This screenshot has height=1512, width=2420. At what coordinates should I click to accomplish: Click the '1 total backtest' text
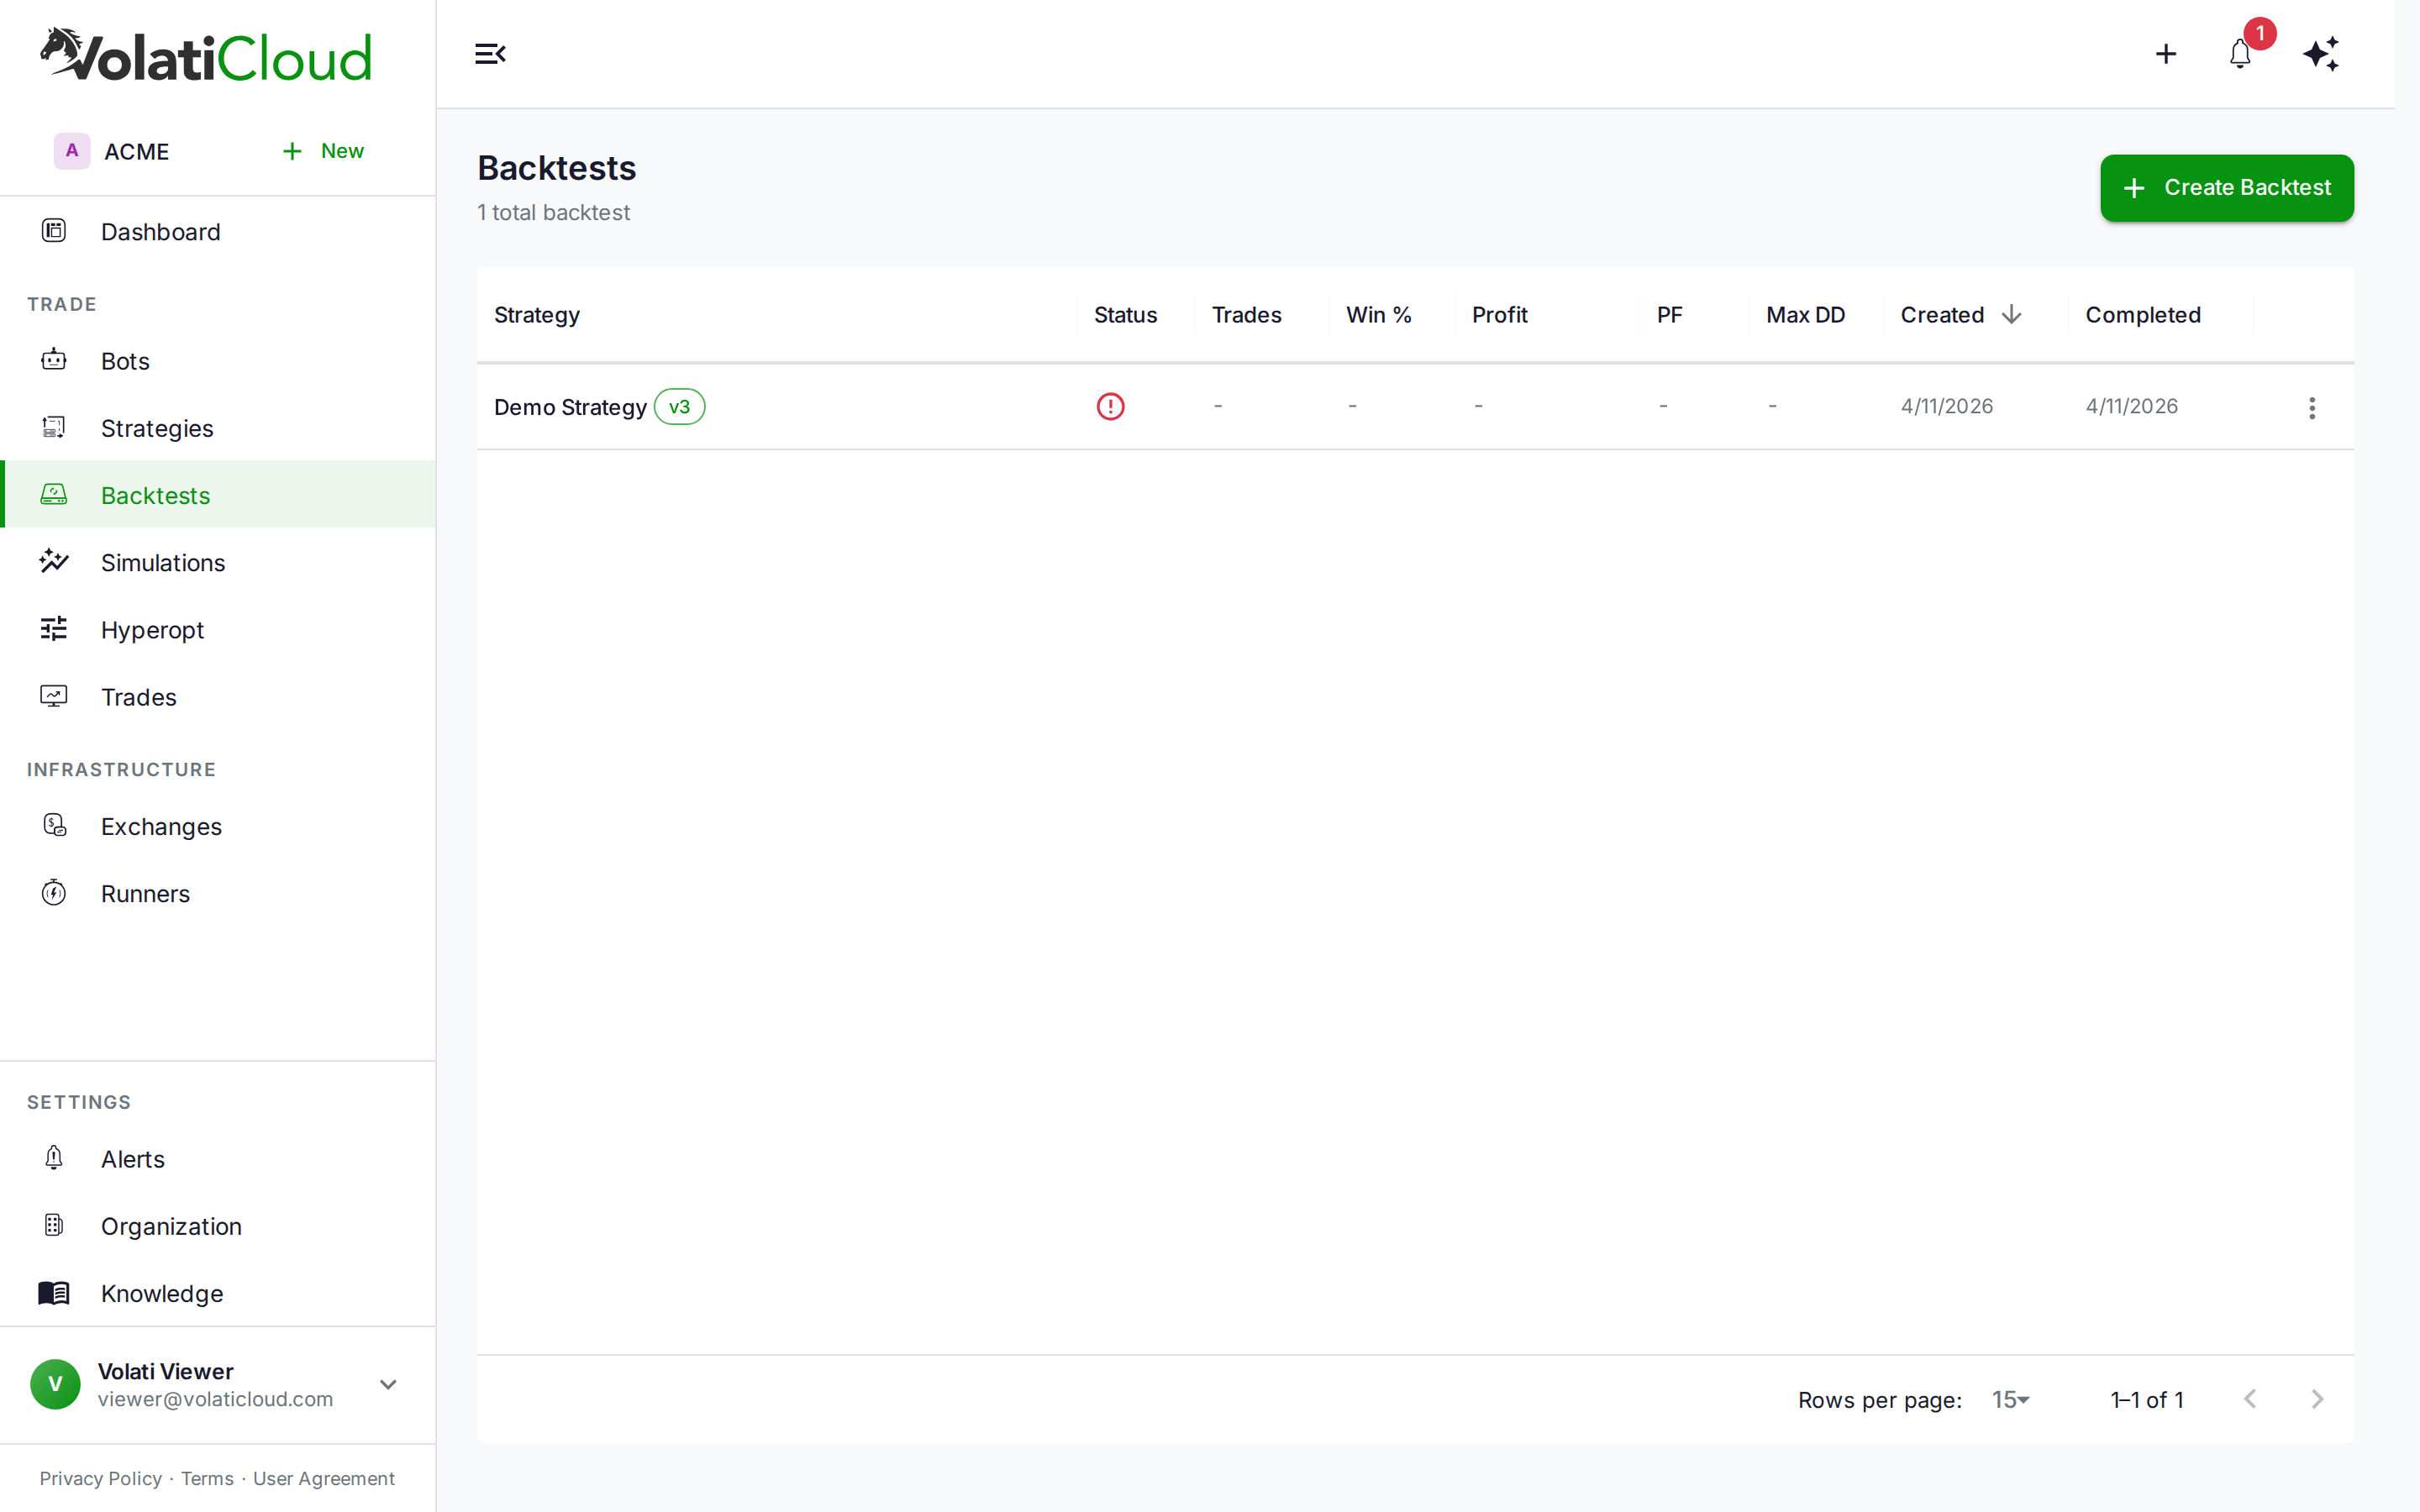click(x=553, y=213)
